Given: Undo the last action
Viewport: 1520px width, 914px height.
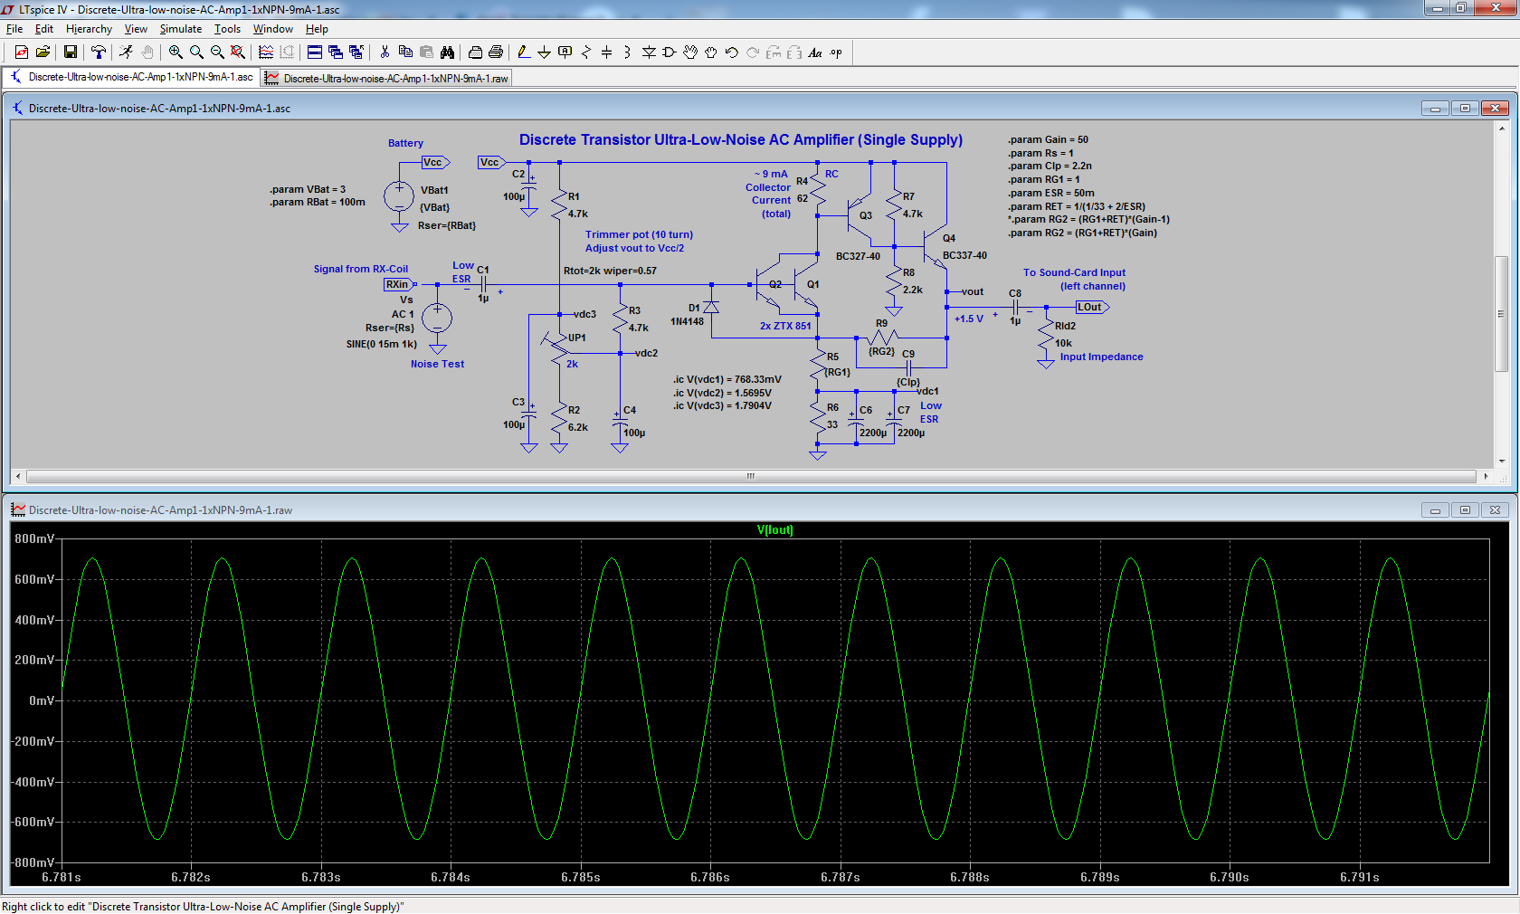Looking at the screenshot, I should coord(732,52).
